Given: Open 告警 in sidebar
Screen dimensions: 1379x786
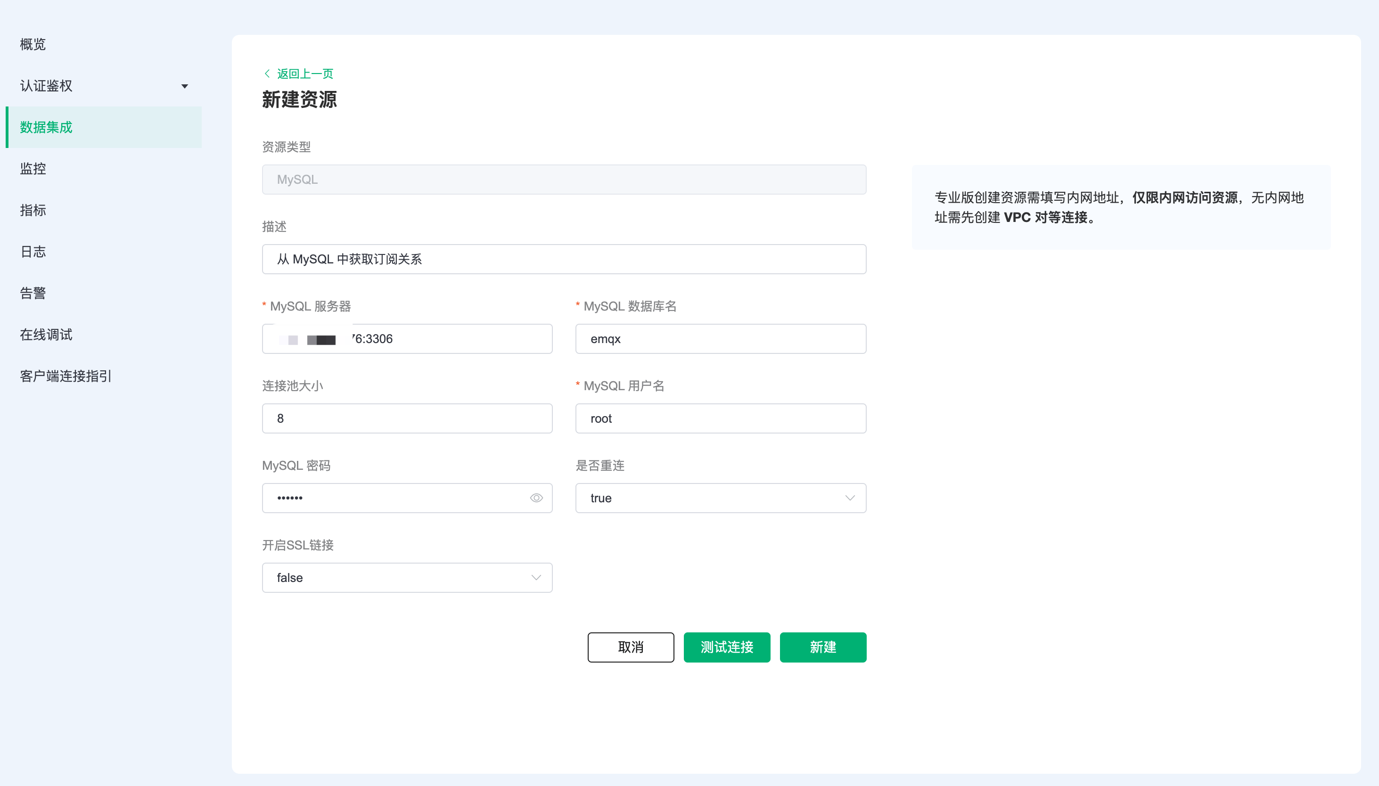Looking at the screenshot, I should click(33, 293).
